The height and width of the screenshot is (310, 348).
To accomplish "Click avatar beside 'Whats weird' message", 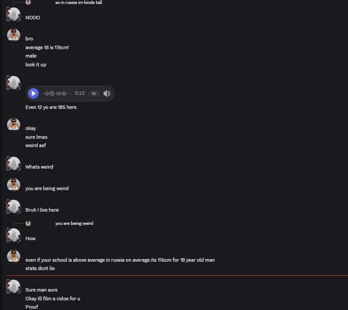I will 14,163.
